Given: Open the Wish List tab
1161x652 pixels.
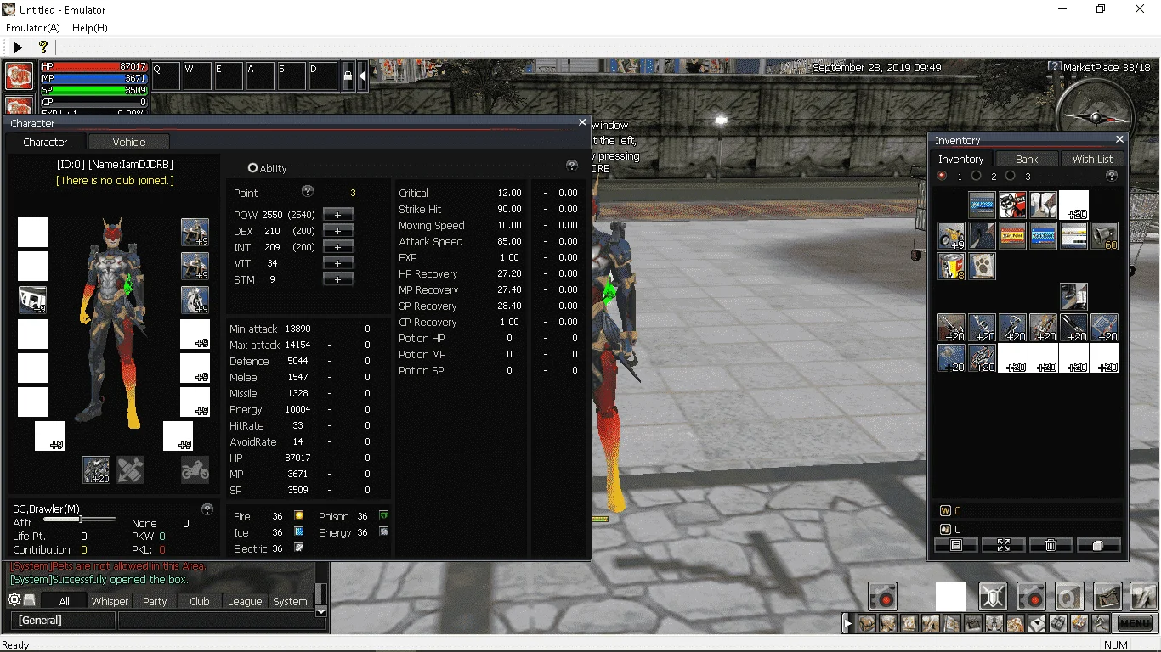Looking at the screenshot, I should click(x=1092, y=159).
